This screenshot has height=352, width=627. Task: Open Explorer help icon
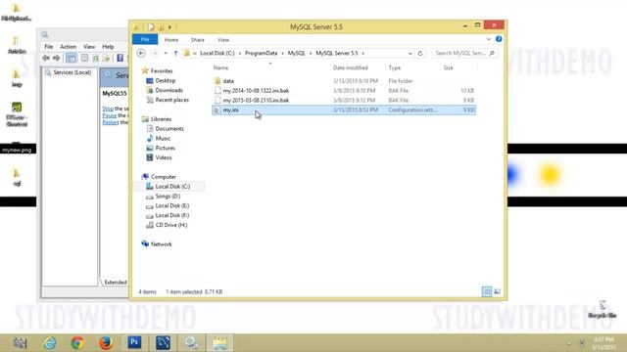click(499, 39)
